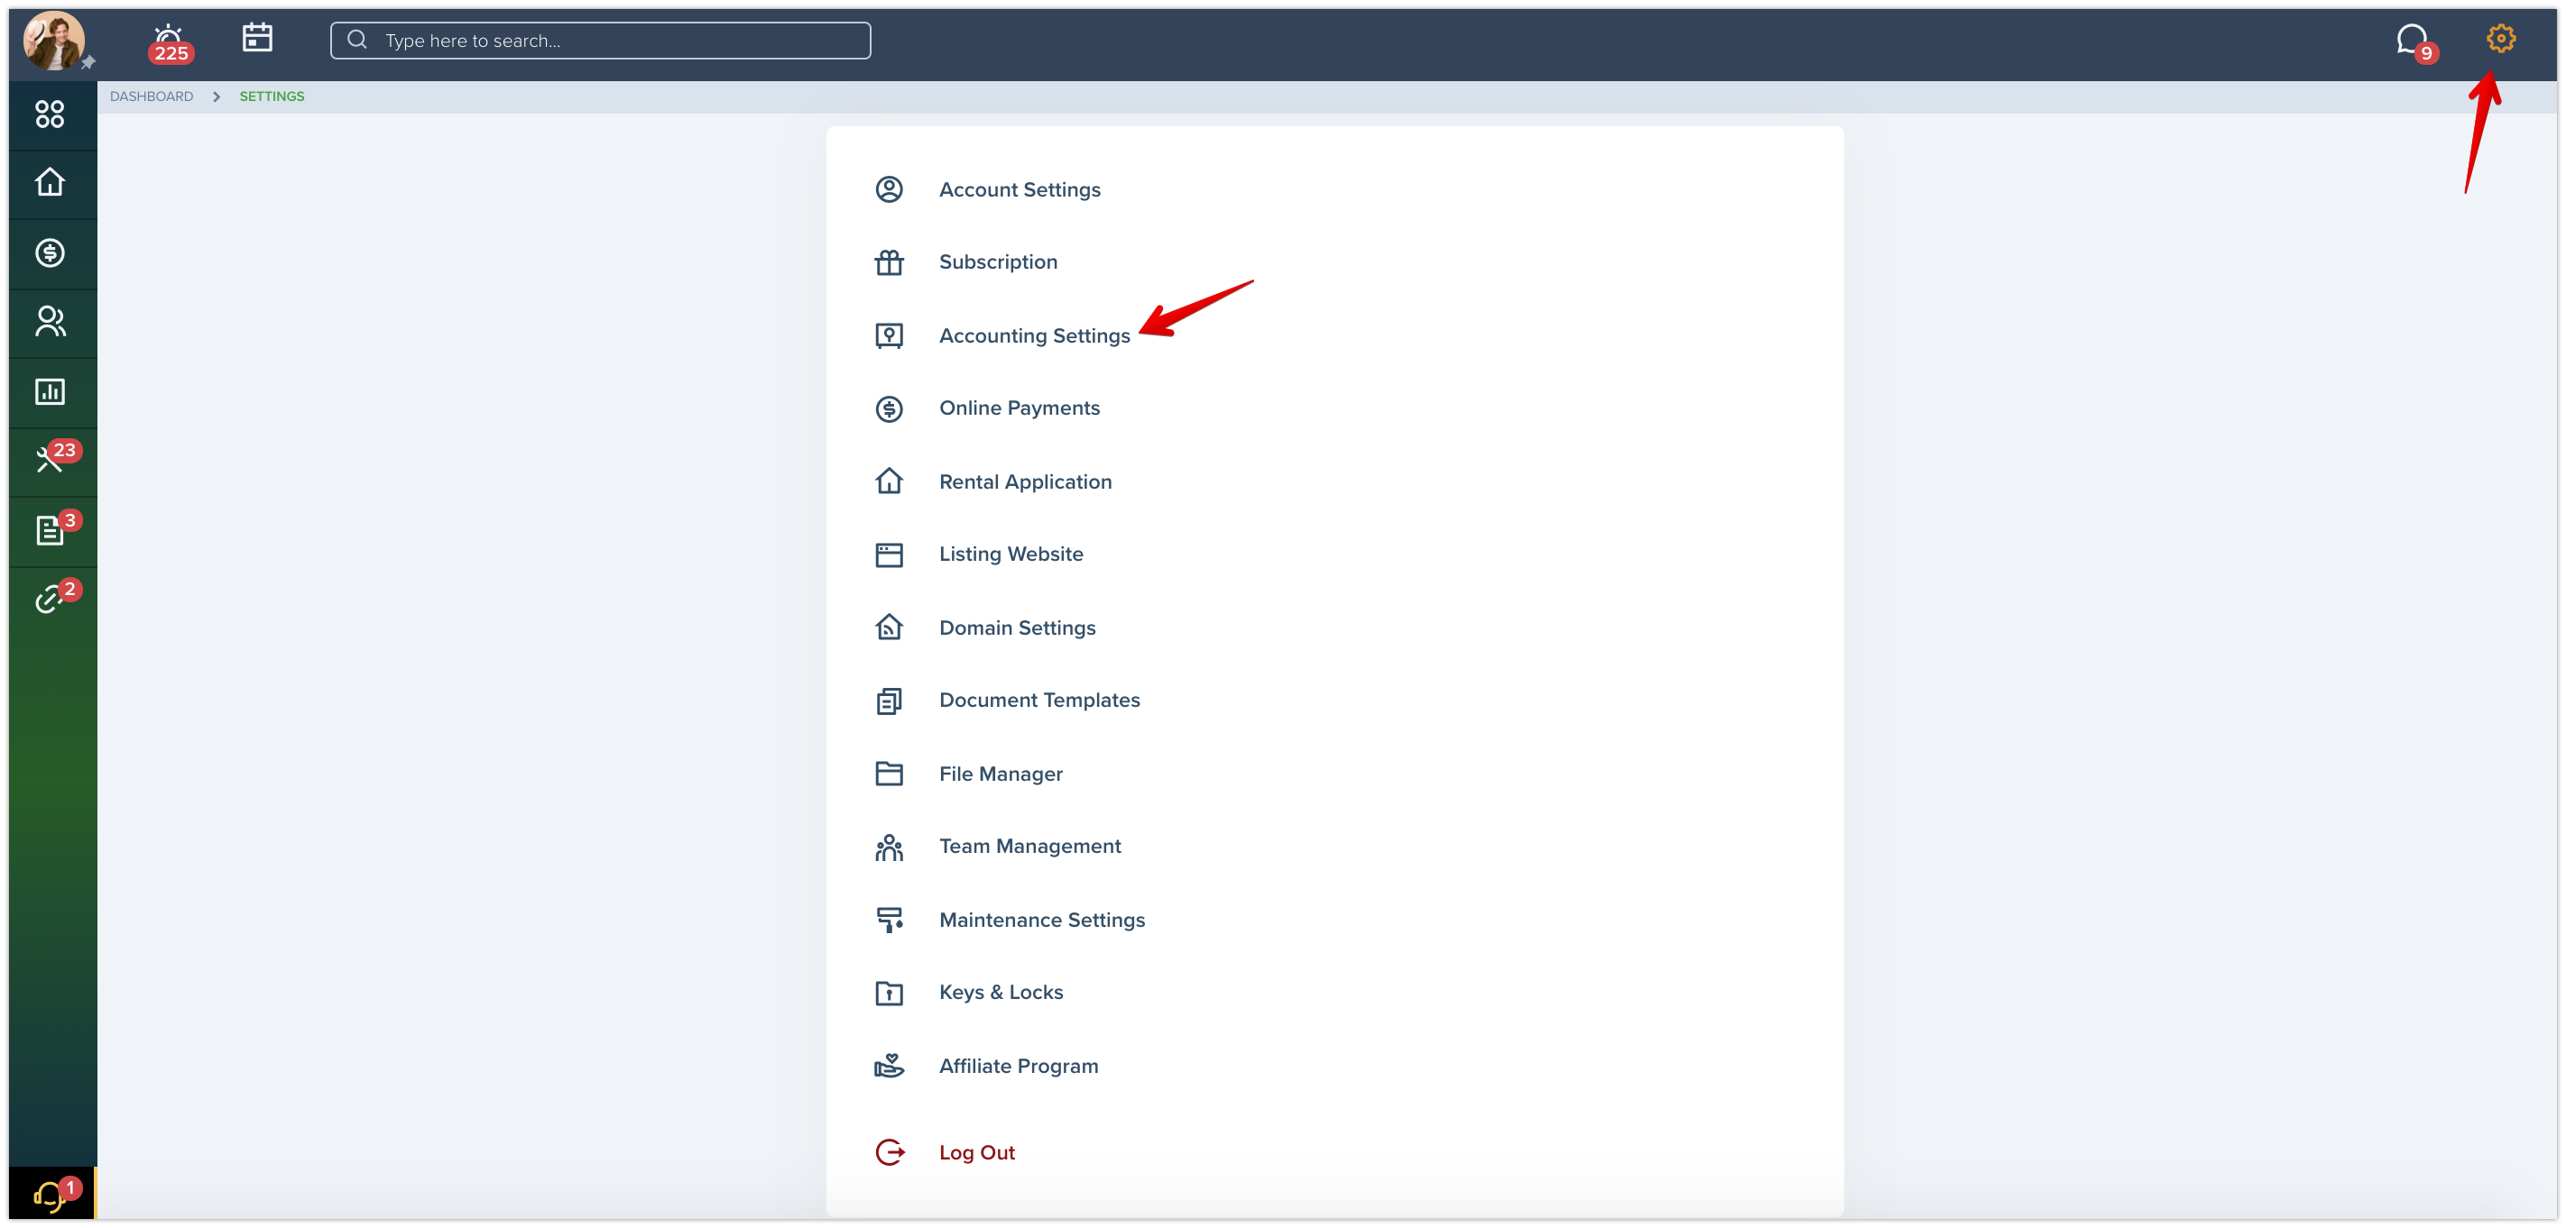Image resolution: width=2566 pixels, height=1228 pixels.
Task: Click the Listing Website browser icon
Action: (x=889, y=554)
